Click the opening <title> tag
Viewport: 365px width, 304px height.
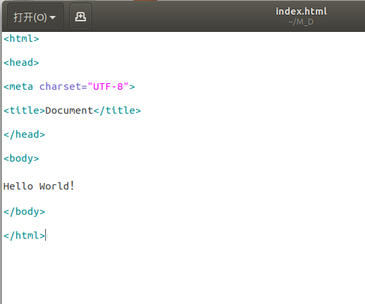click(24, 110)
